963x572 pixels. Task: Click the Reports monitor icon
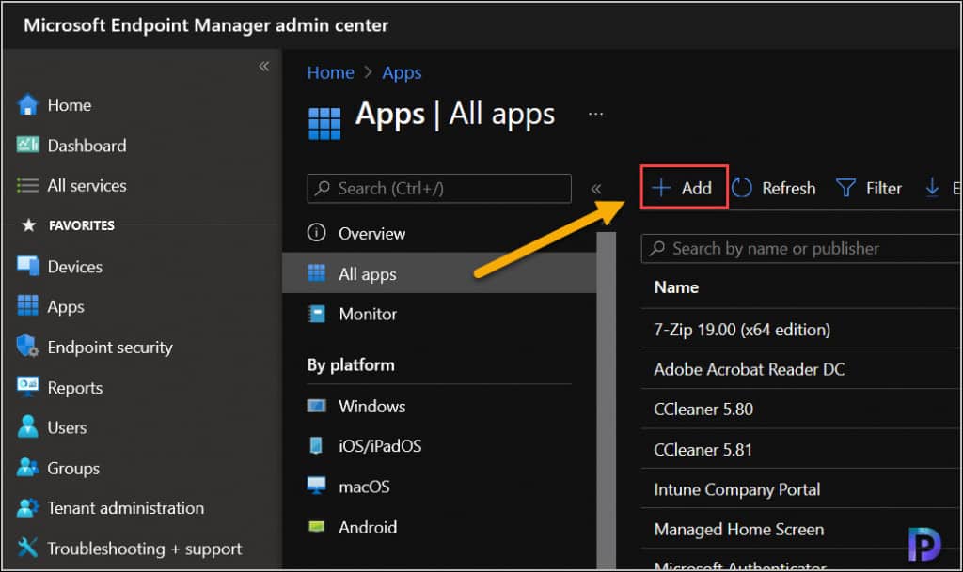27,386
